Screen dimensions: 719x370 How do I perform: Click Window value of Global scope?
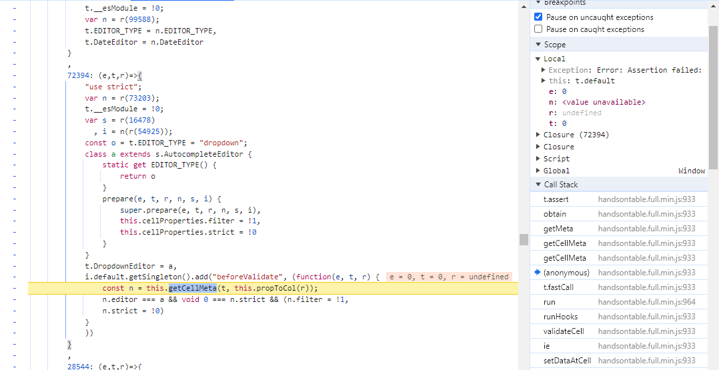click(692, 171)
